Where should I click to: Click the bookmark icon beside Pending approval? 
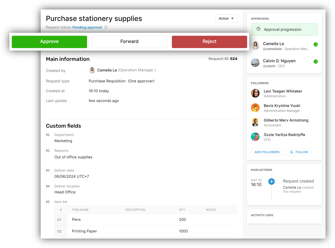tap(106, 27)
